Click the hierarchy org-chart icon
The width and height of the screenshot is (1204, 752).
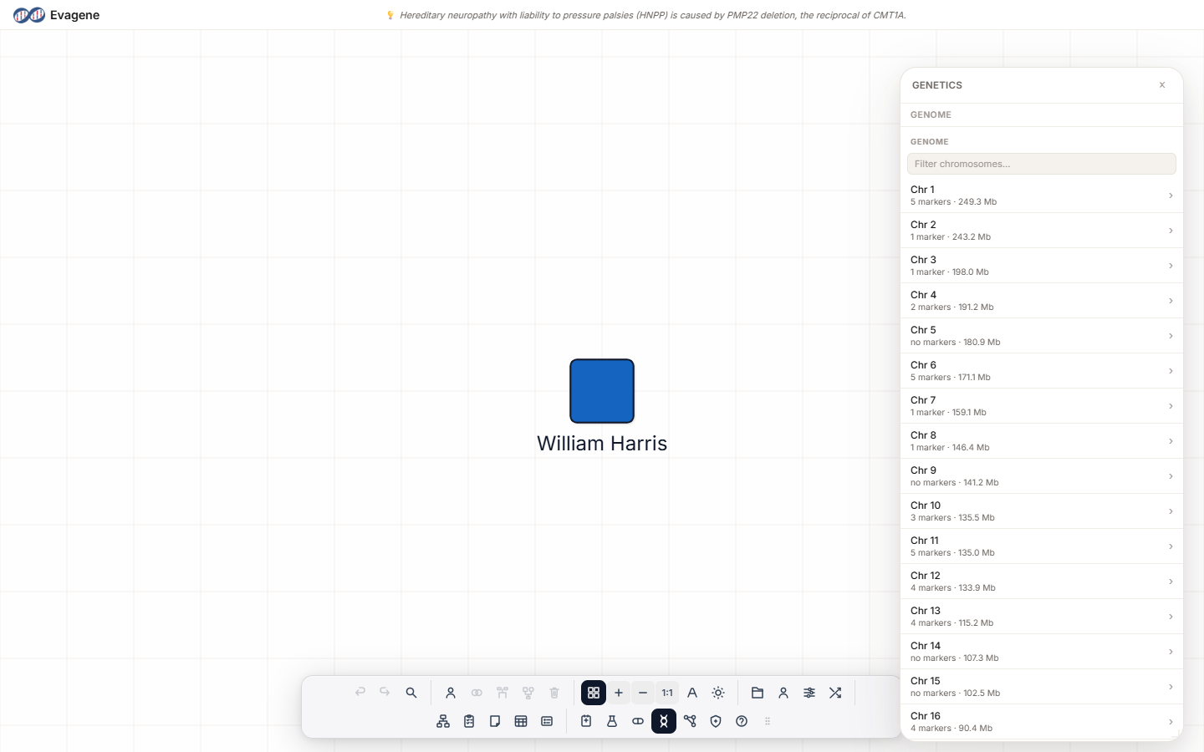click(x=443, y=721)
